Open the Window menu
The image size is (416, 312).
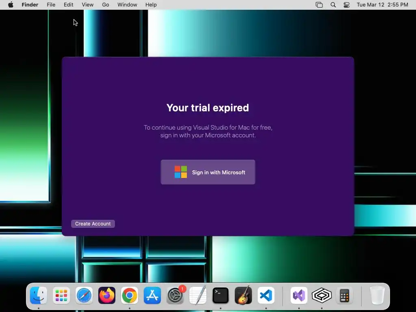(127, 5)
